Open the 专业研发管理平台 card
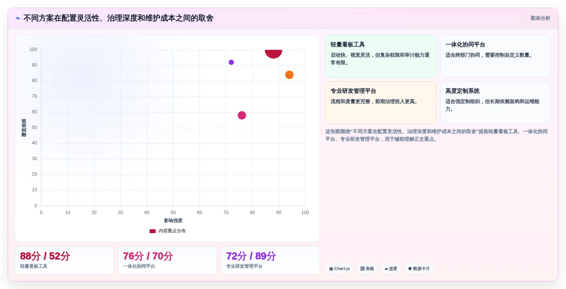The image size is (566, 289). click(381, 103)
